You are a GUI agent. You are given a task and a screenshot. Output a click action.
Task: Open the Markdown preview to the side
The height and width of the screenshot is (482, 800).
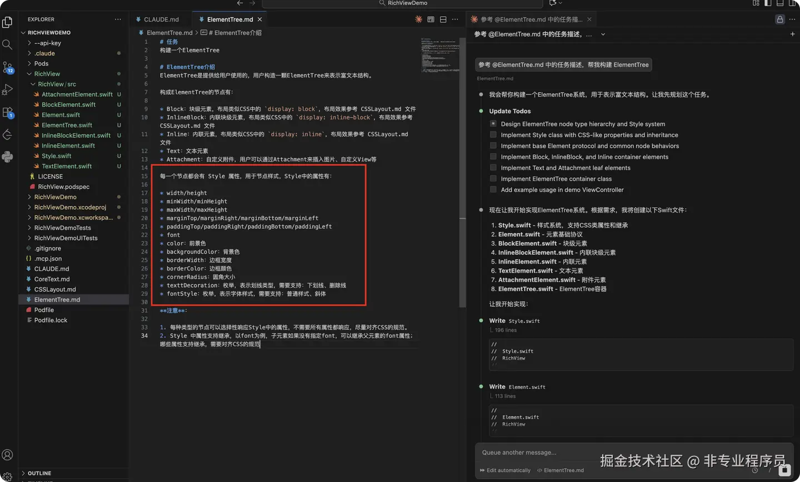[x=431, y=19]
